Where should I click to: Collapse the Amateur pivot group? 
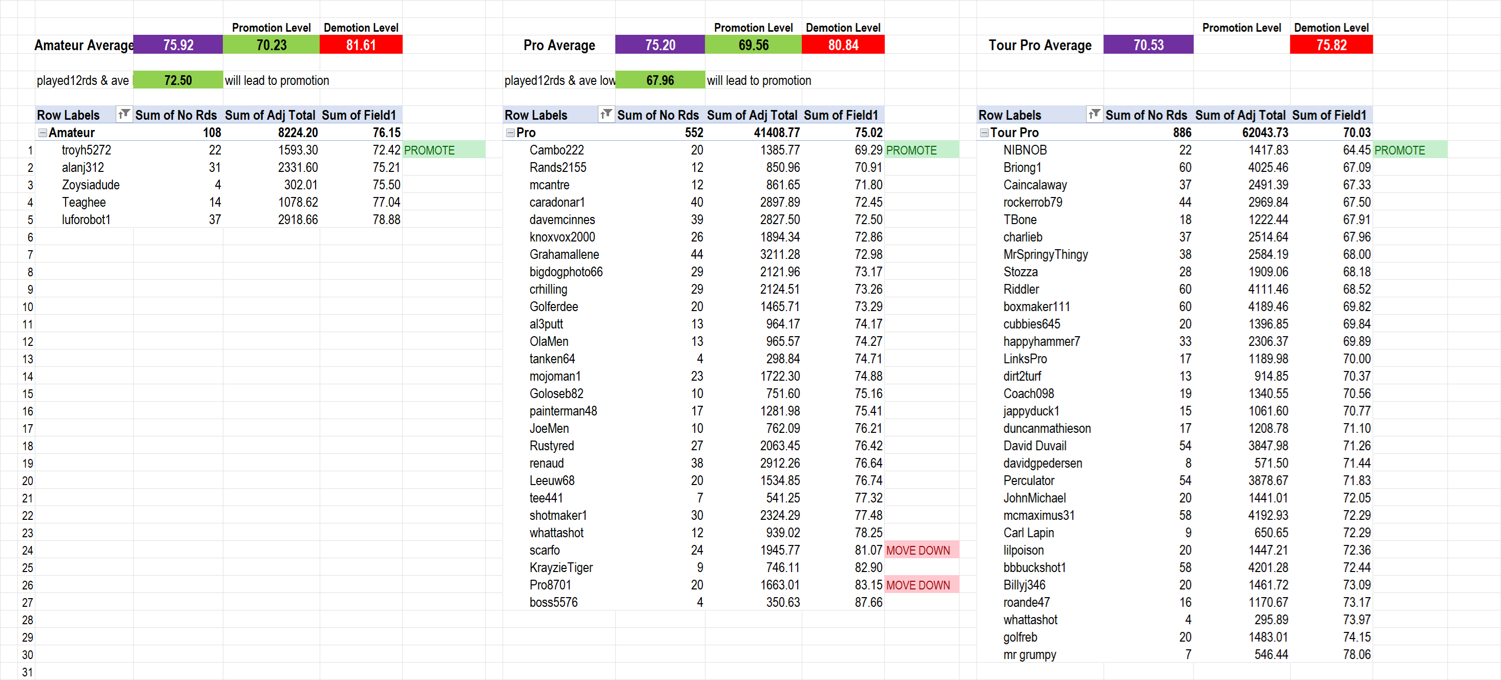[43, 133]
